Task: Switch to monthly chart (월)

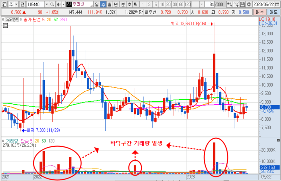Action: coord(110,4)
